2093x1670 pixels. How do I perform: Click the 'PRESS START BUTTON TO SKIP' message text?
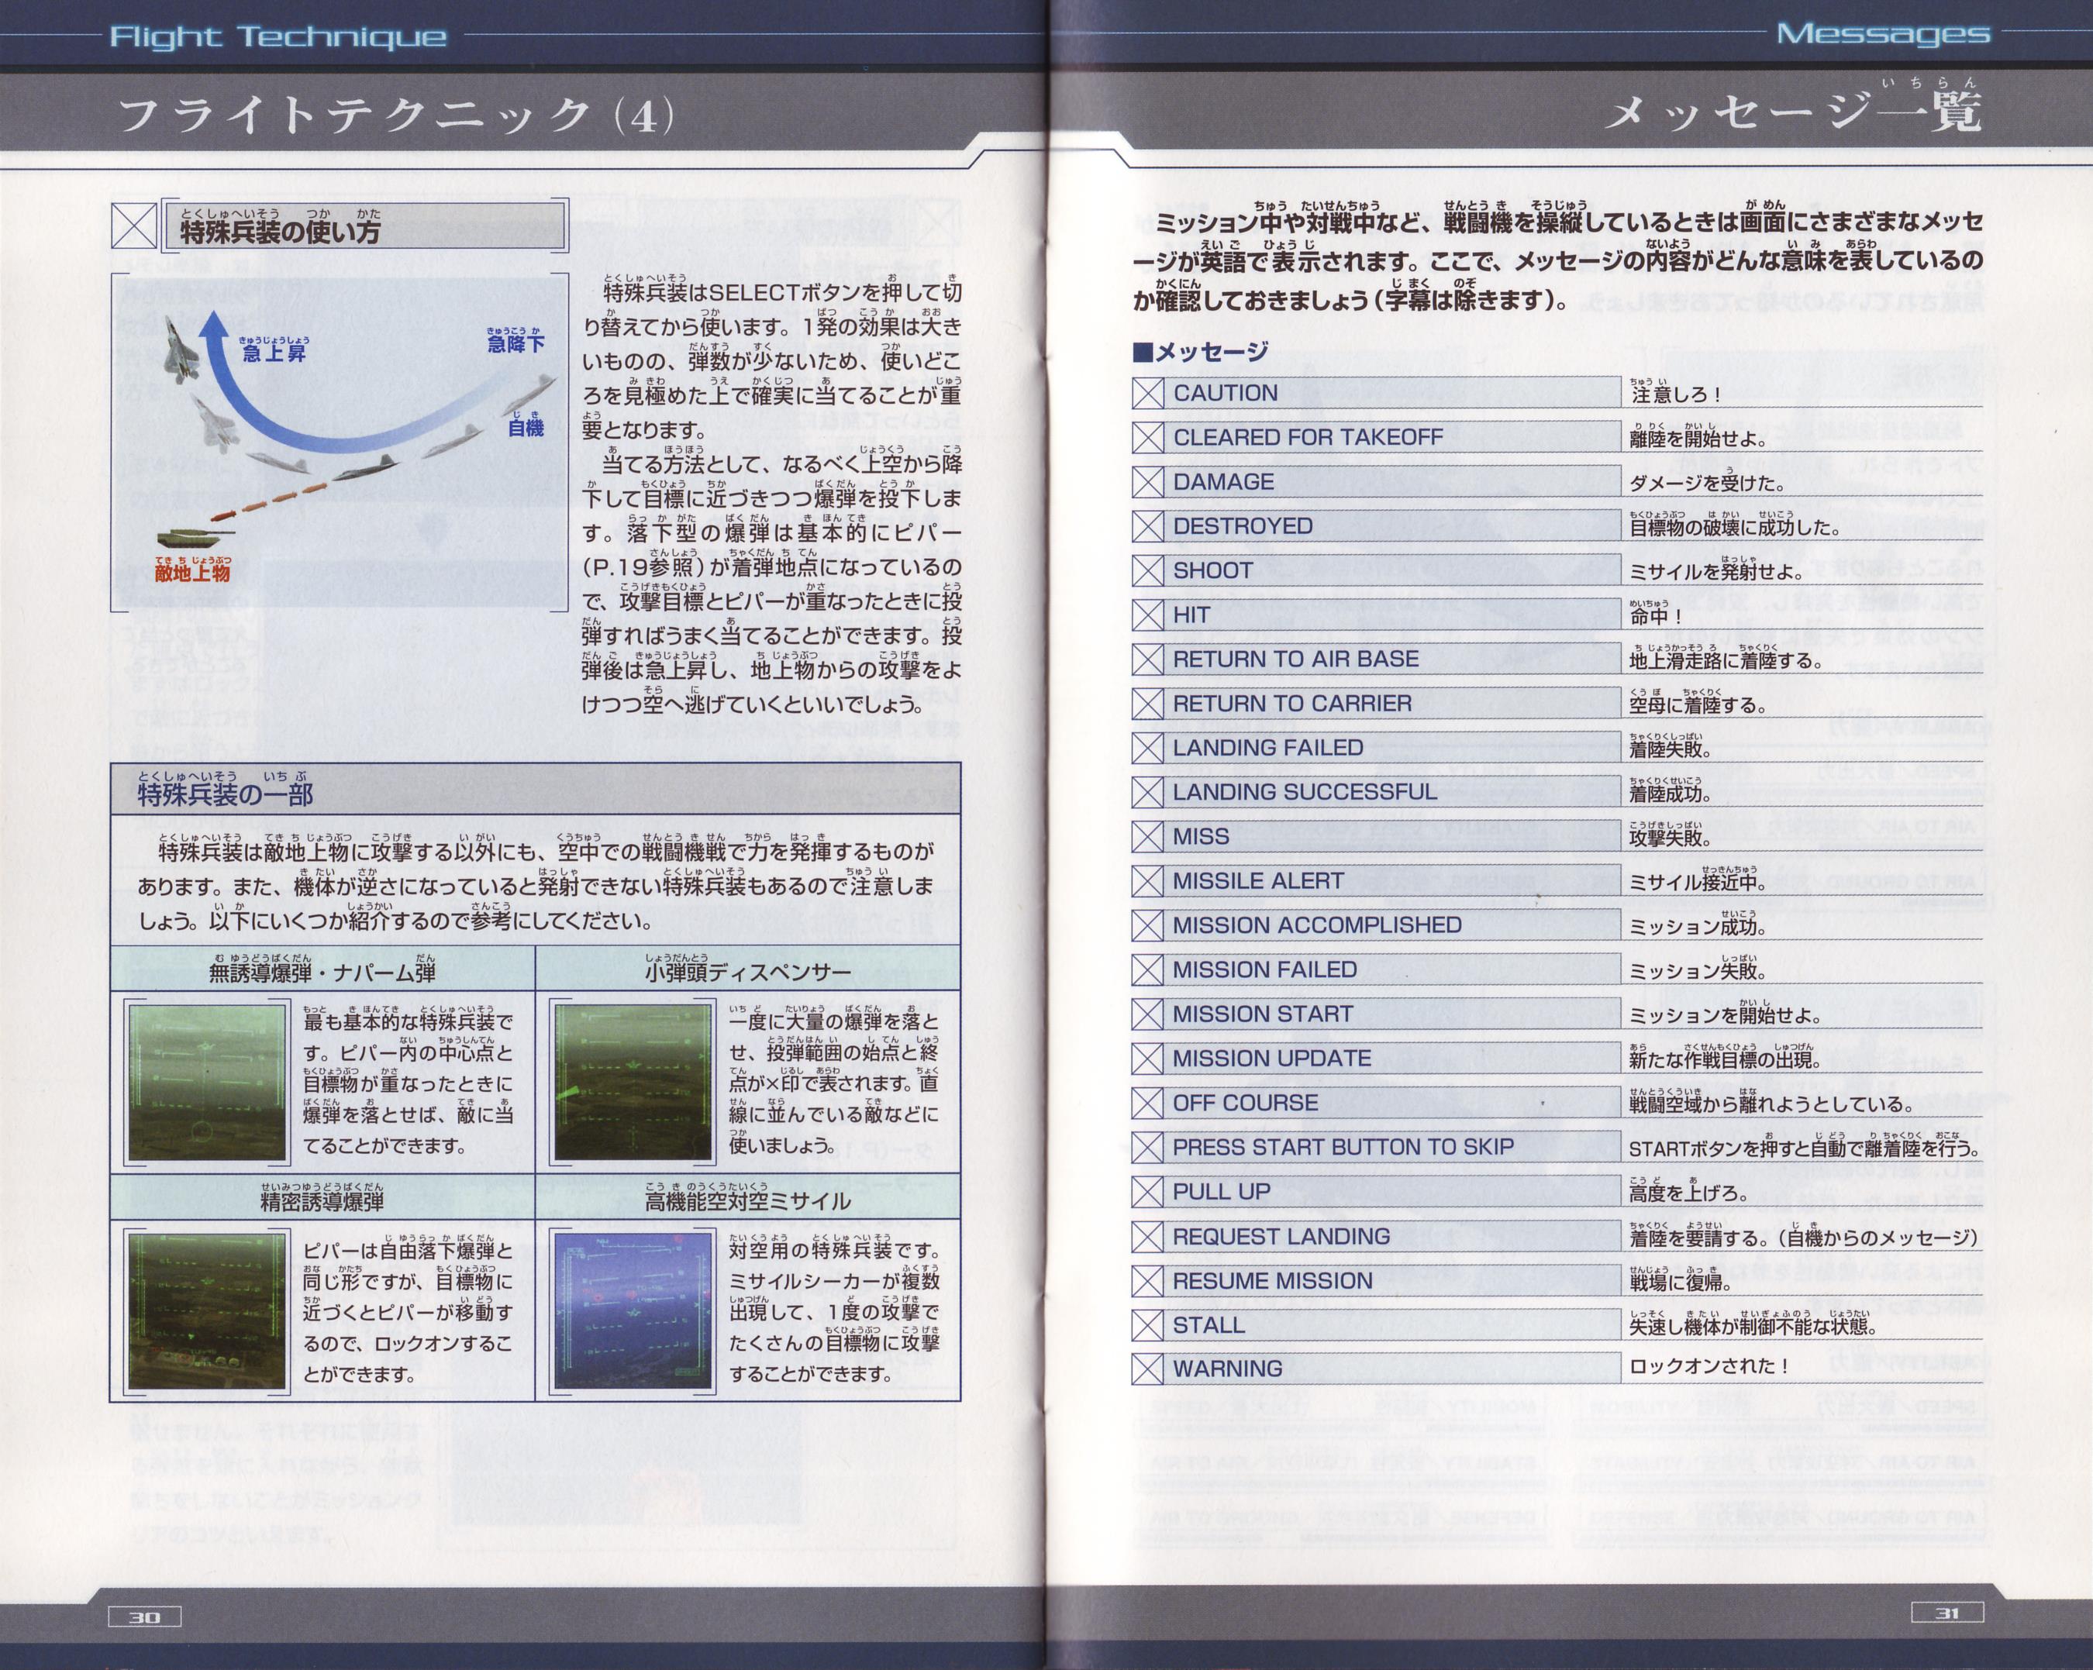pyautogui.click(x=1343, y=1147)
